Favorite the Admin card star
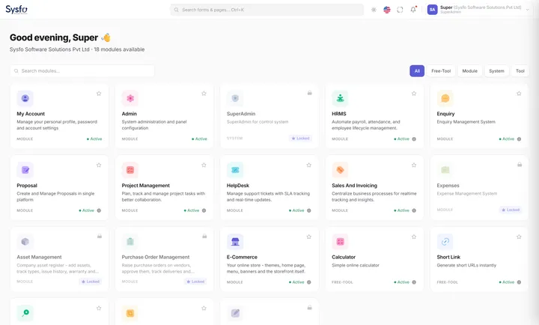The width and height of the screenshot is (539, 325). 204,94
